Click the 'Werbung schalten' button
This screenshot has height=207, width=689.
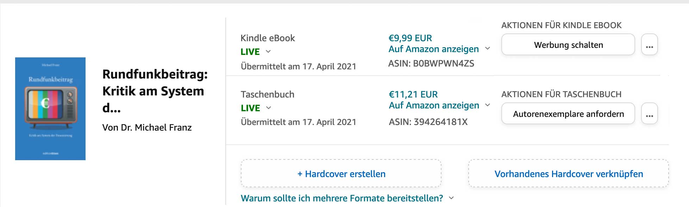click(568, 45)
